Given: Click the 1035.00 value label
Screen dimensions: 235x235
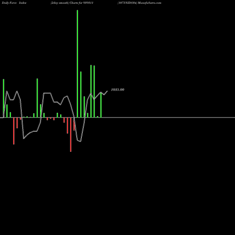Looking at the screenshot, I should 117,90.
